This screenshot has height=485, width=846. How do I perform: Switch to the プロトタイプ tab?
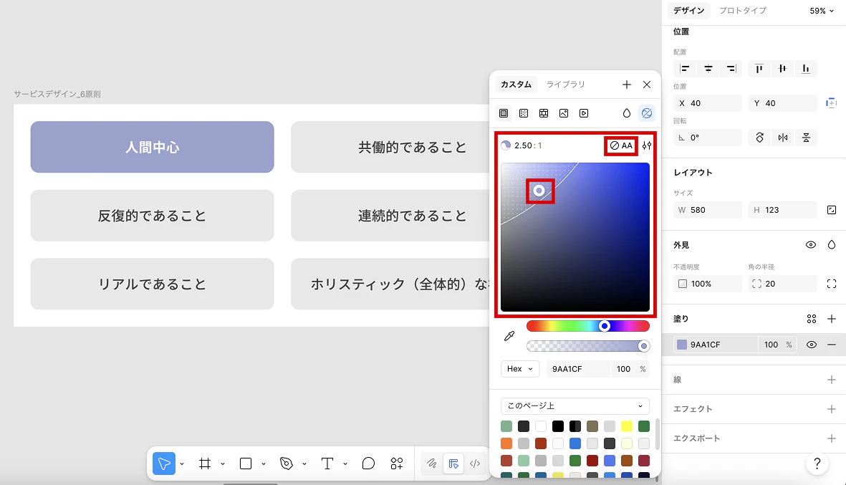coord(742,11)
